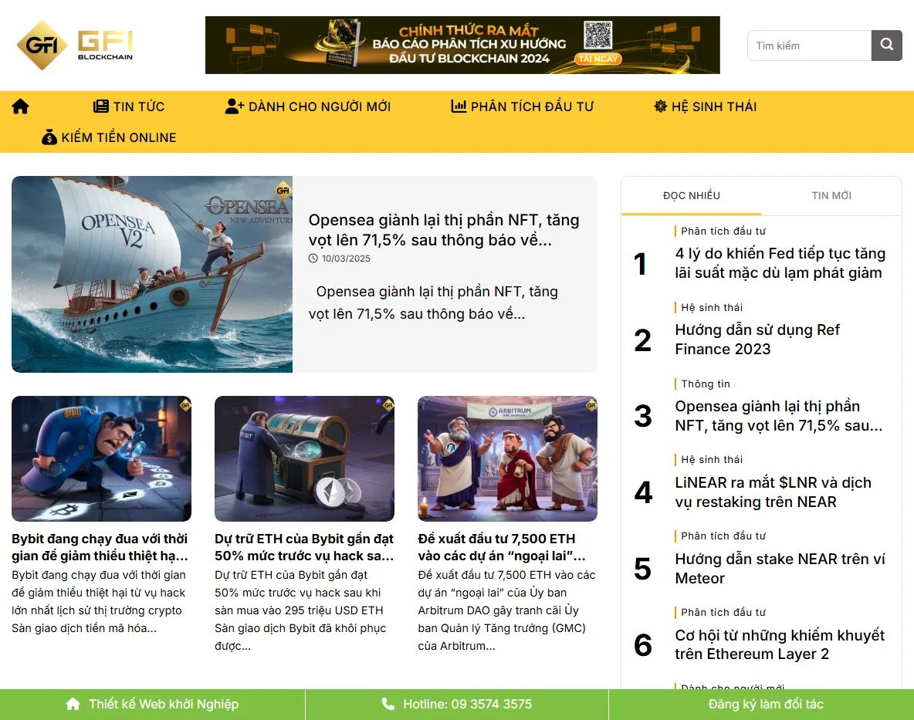Focus the Tìm kiếm search field
Image resolution: width=914 pixels, height=720 pixels.
click(810, 46)
